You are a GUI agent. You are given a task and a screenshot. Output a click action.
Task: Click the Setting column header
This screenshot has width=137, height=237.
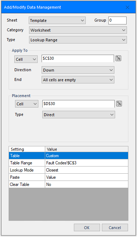(x=27, y=149)
